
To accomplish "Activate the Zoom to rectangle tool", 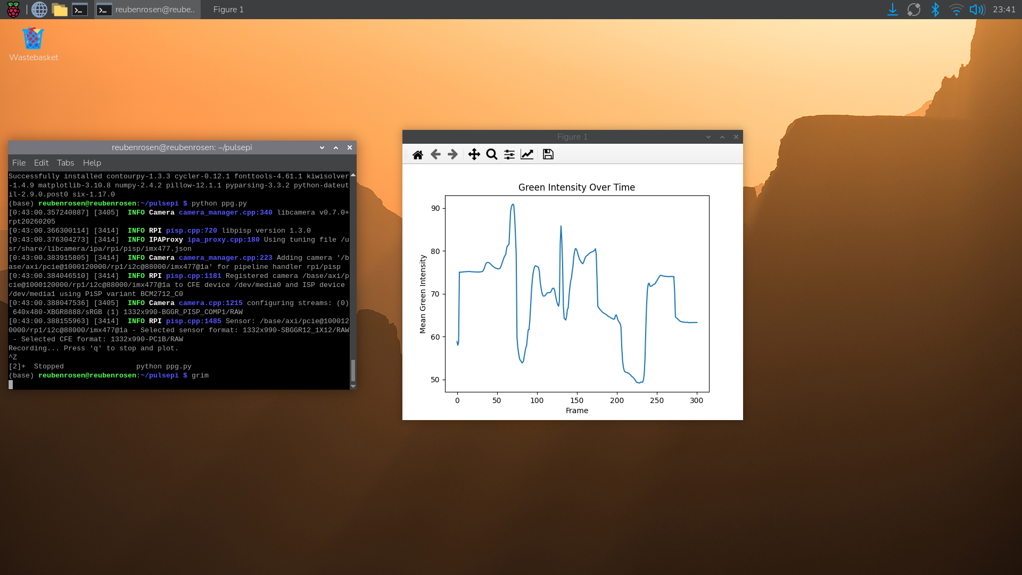I will pyautogui.click(x=492, y=154).
